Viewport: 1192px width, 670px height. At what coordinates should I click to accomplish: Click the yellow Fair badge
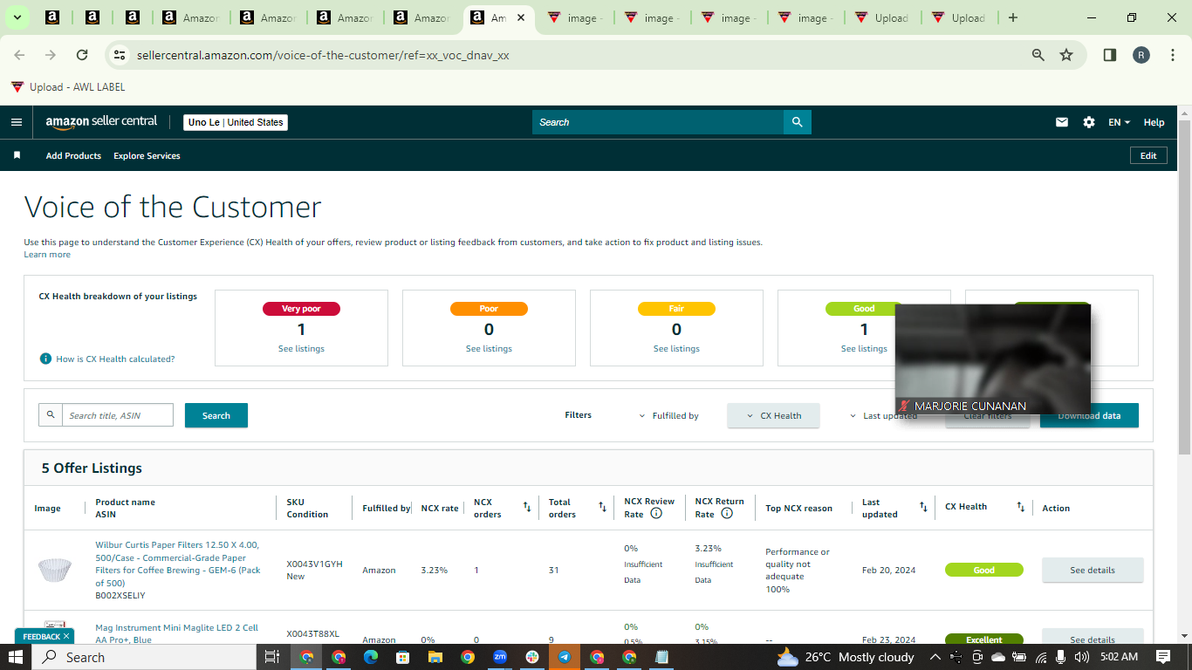coord(676,309)
